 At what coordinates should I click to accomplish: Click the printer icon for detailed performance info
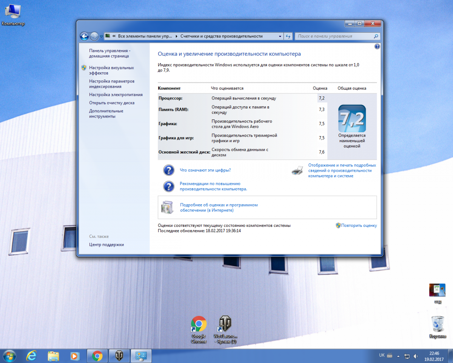click(x=297, y=171)
